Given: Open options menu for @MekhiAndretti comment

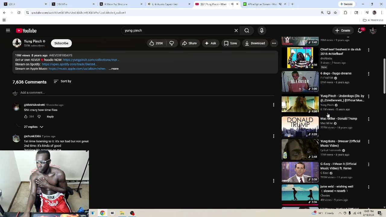Looking at the screenshot, I should 274,105.
